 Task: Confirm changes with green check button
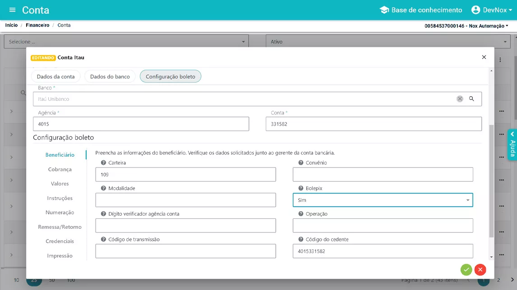click(466, 270)
